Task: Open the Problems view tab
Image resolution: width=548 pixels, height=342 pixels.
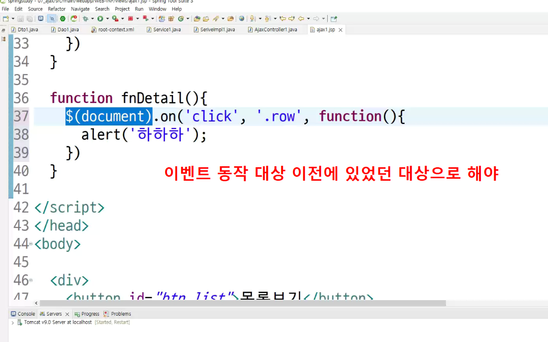Action: coord(117,314)
